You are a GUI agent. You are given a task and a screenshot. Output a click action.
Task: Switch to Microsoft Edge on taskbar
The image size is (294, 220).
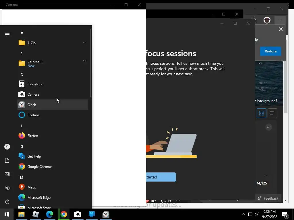pyautogui.click(x=49, y=214)
